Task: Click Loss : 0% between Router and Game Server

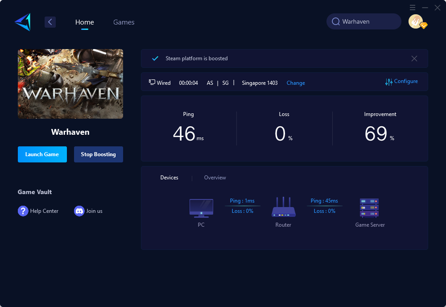Action: click(x=324, y=211)
